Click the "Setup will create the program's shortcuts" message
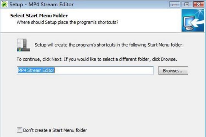The width and height of the screenshot is (206, 137). click(x=109, y=45)
